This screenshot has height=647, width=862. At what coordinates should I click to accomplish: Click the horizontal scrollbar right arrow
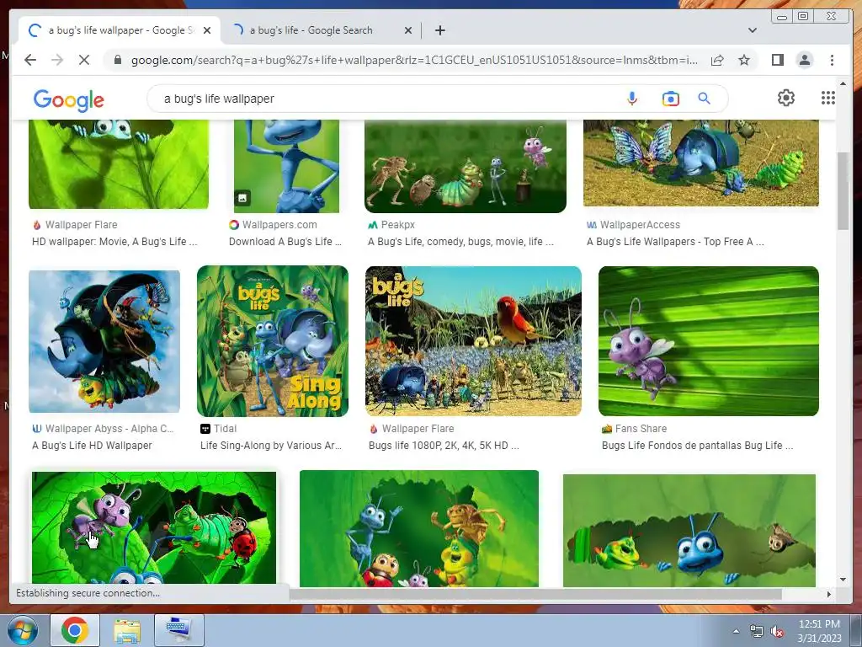[829, 594]
